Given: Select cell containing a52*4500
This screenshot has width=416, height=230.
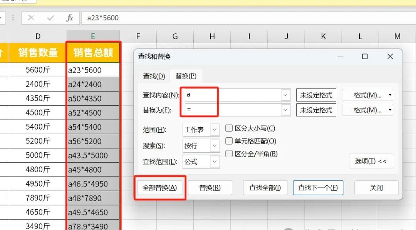Looking at the screenshot, I should tap(93, 113).
